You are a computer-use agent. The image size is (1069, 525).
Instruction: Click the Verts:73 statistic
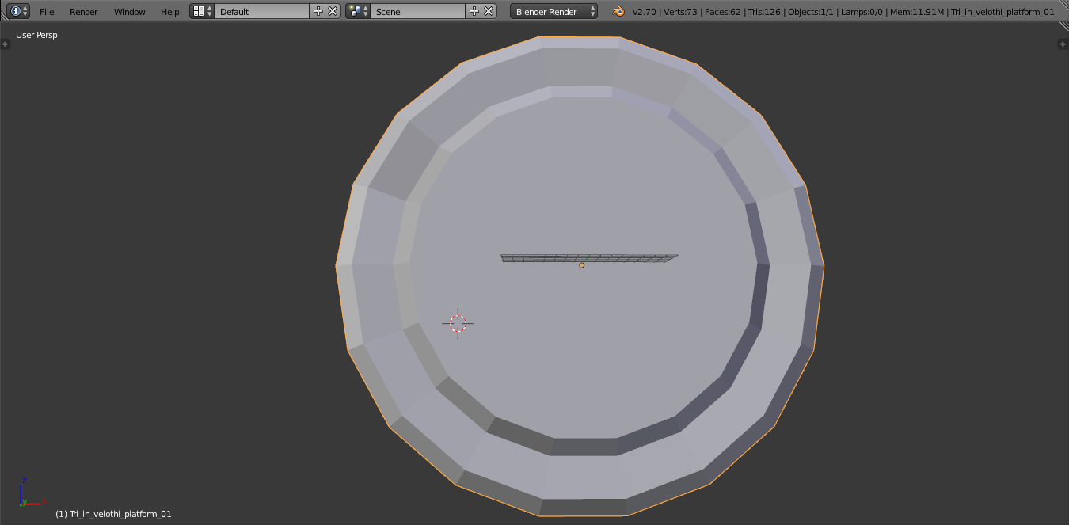681,12
